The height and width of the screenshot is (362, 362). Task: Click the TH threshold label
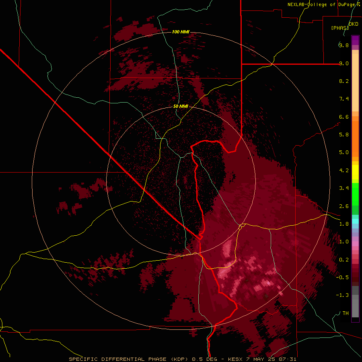346,313
